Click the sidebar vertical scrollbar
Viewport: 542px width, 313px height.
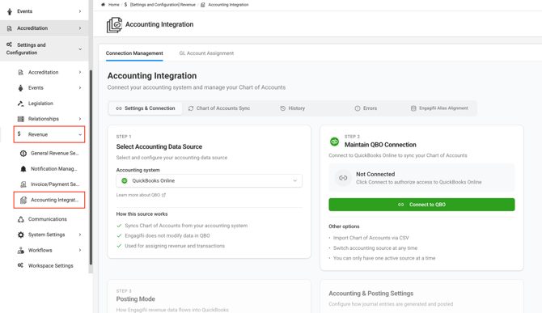click(x=91, y=167)
